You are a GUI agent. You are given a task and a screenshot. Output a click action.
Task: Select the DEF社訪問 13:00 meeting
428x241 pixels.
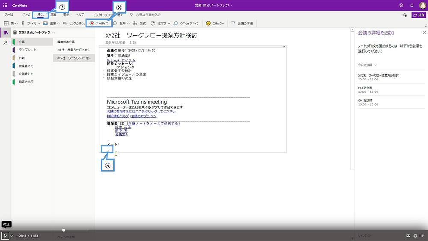click(391, 90)
